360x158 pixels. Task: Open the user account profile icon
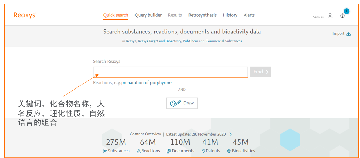330,16
